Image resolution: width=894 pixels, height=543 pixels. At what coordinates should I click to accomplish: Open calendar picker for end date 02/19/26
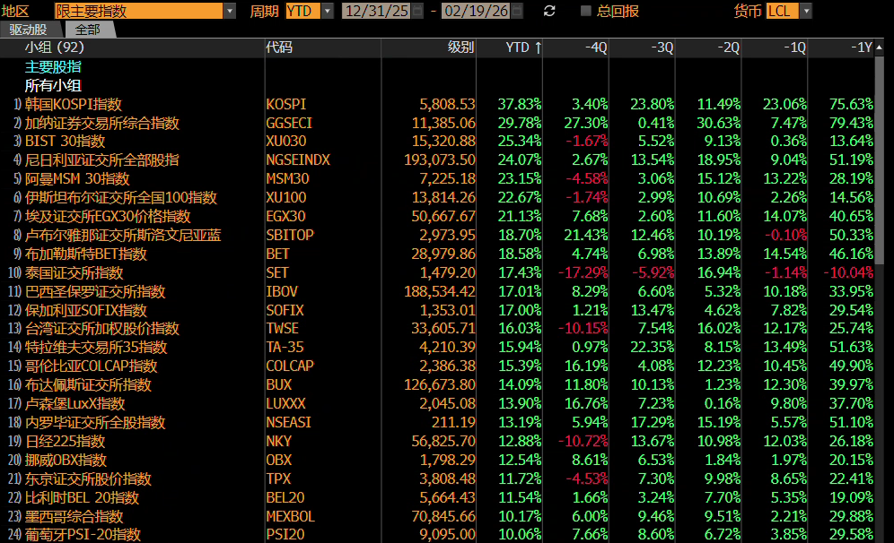tap(517, 11)
